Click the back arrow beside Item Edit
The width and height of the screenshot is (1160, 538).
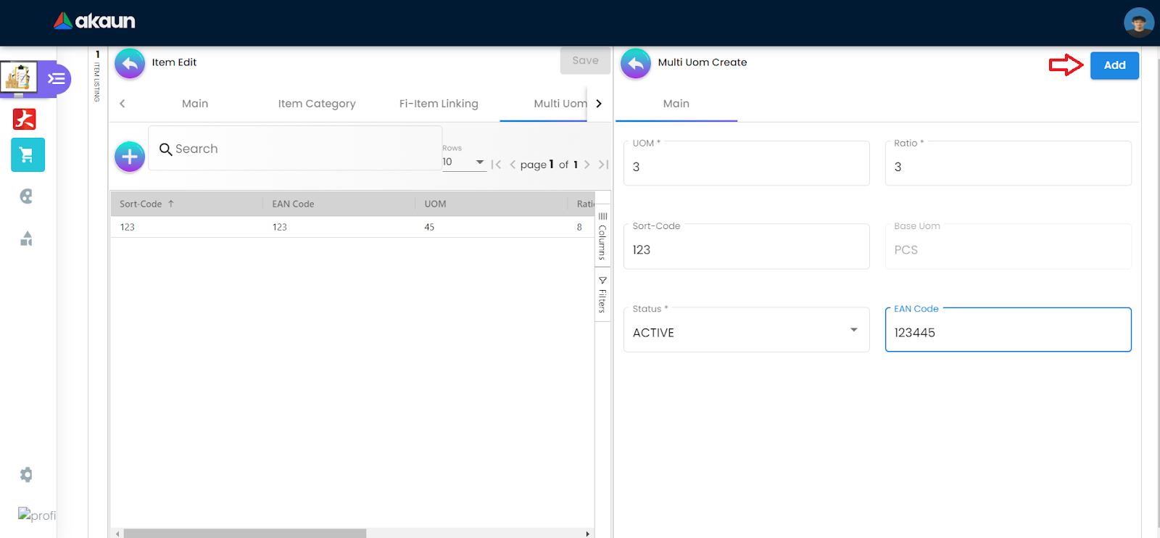(x=130, y=64)
